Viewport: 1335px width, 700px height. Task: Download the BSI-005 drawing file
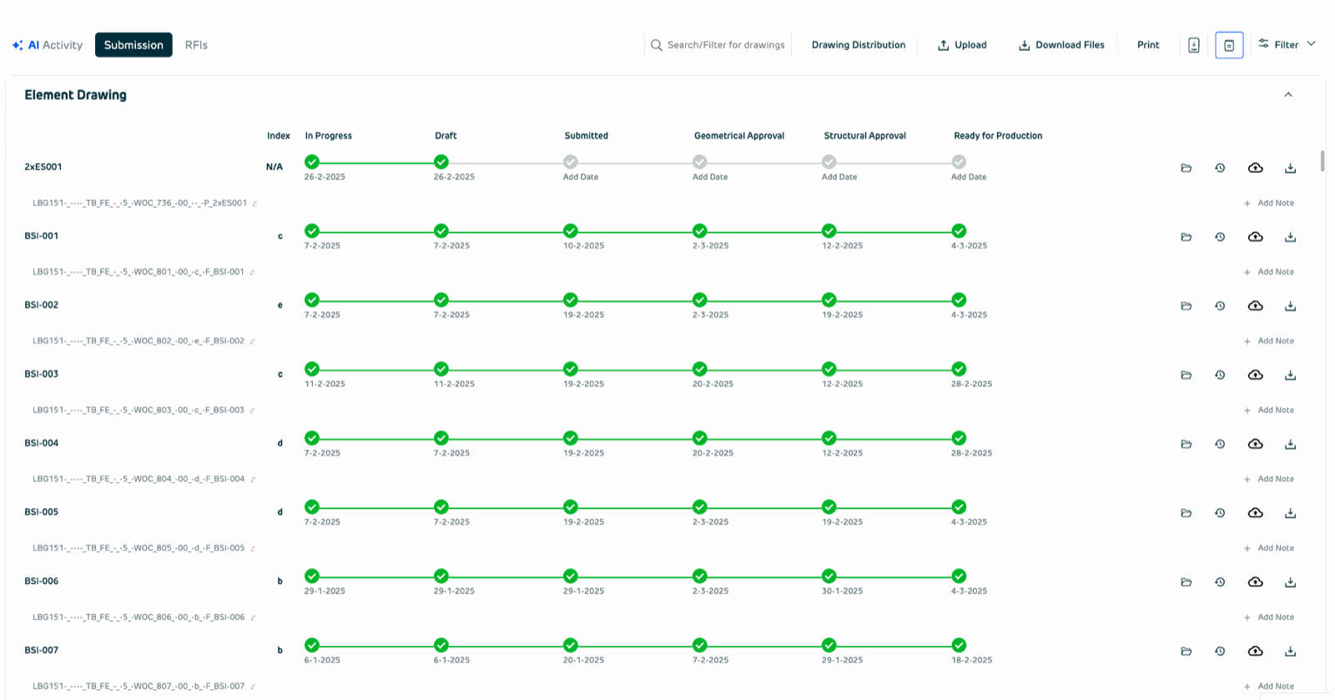pyautogui.click(x=1290, y=513)
